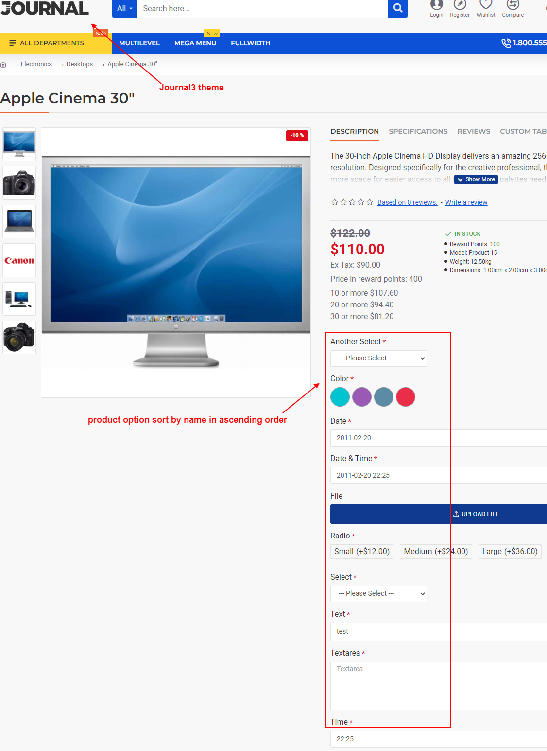547x751 pixels.
Task: Click the first rating star
Action: (335, 202)
